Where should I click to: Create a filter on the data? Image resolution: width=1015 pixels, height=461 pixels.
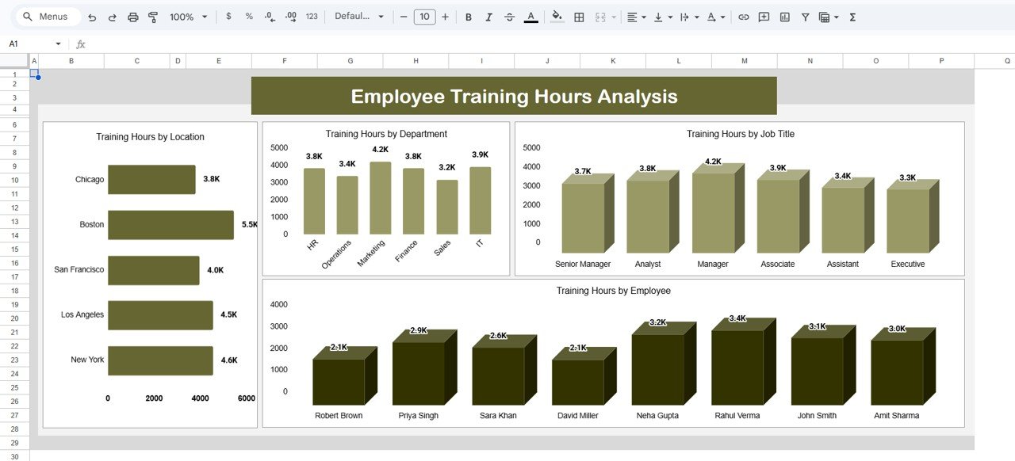pos(805,17)
